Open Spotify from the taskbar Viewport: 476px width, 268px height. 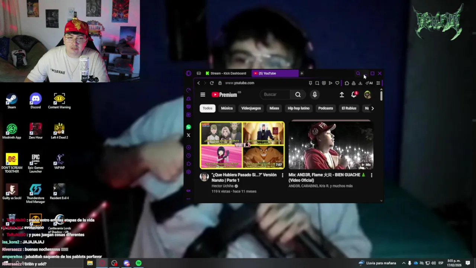point(139,263)
